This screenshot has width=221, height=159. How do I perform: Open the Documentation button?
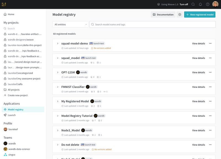pos(163,15)
